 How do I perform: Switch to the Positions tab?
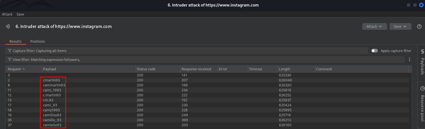click(x=38, y=41)
